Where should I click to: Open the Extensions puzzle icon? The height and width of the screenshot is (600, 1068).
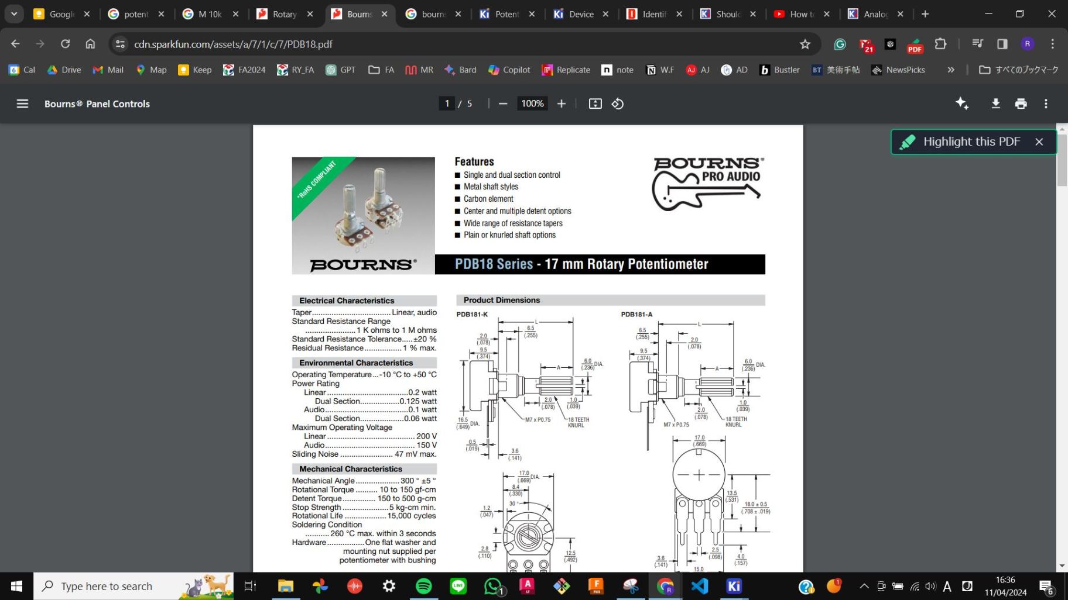940,44
